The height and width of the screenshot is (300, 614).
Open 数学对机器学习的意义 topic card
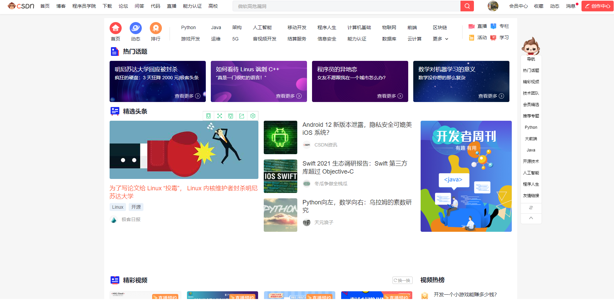click(x=461, y=81)
